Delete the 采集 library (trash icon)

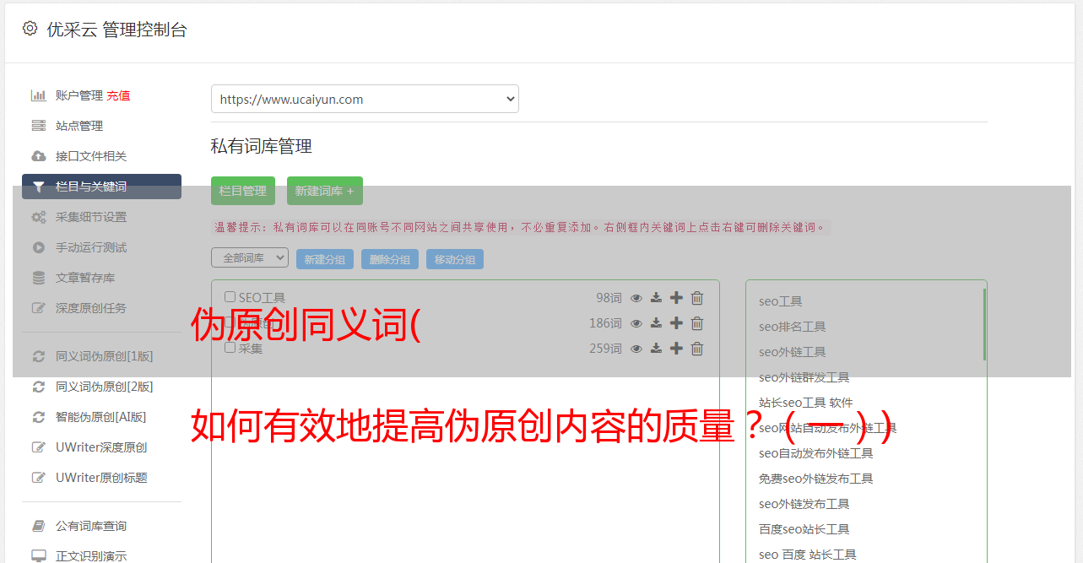click(697, 349)
